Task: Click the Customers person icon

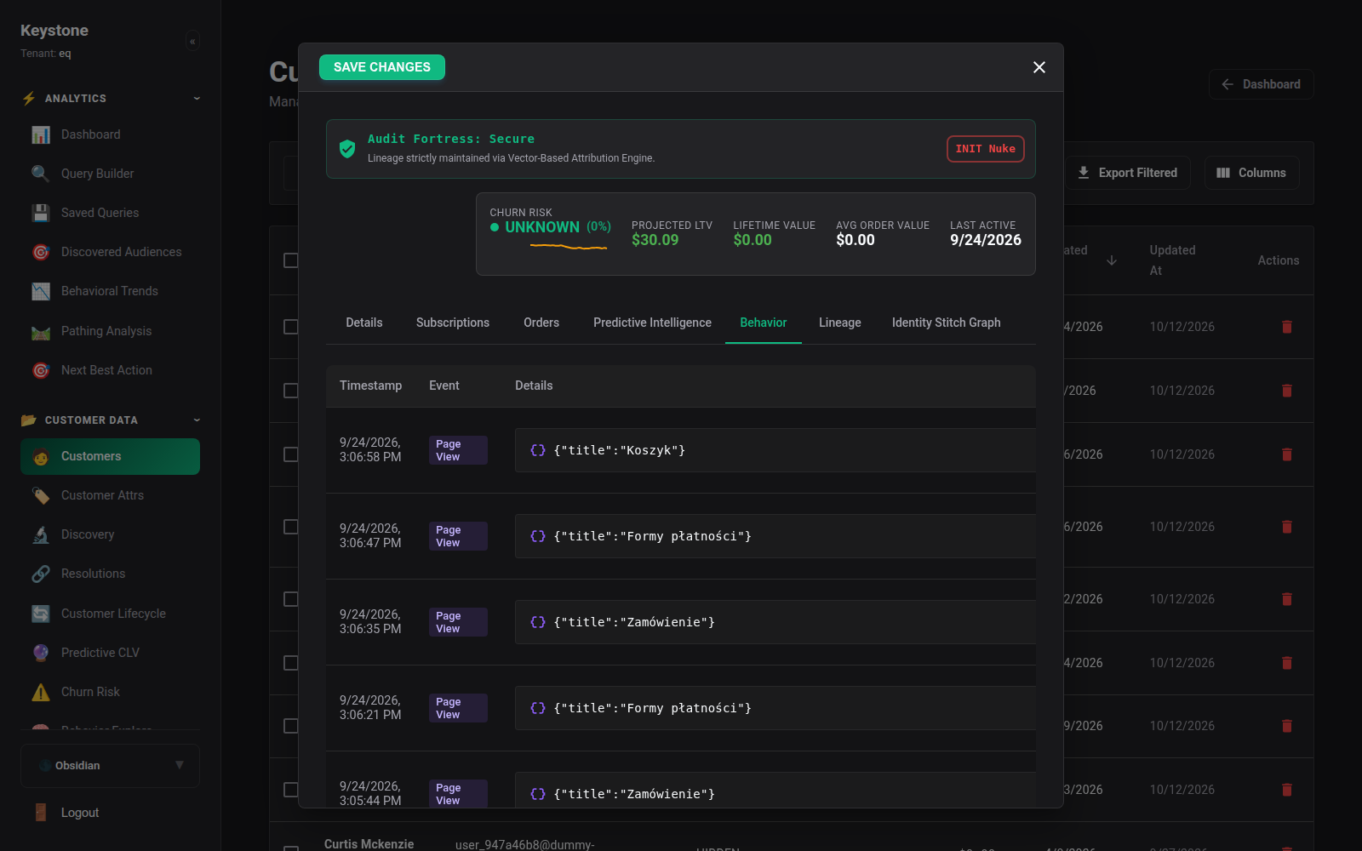Action: click(41, 456)
